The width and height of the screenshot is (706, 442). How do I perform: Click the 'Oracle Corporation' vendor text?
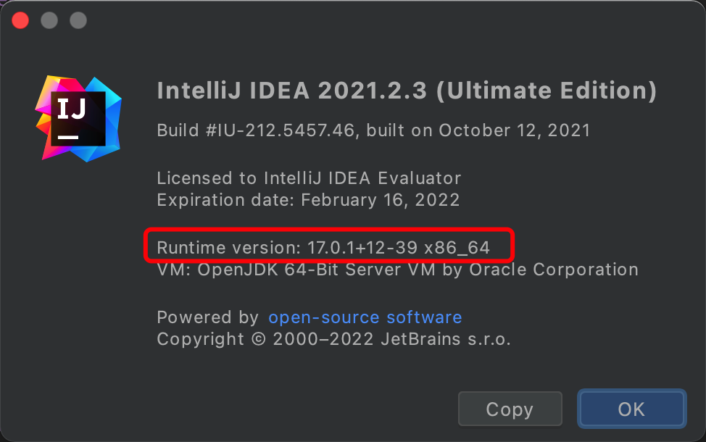tap(554, 270)
